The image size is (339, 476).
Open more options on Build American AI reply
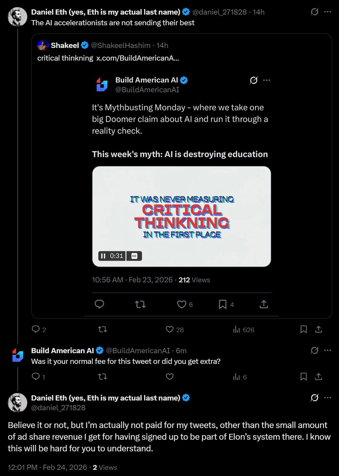click(328, 350)
